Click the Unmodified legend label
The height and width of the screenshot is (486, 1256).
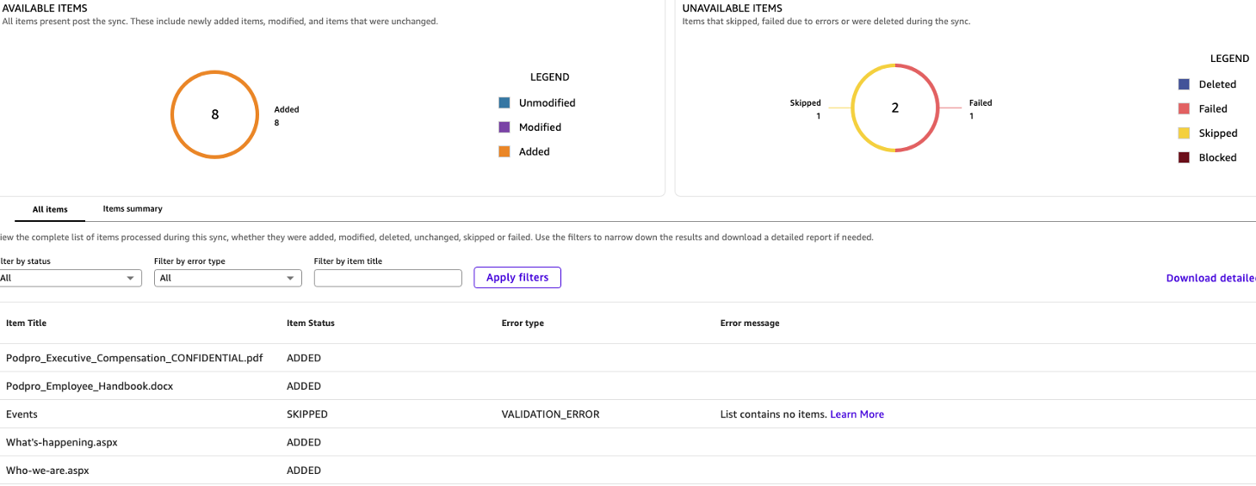(x=547, y=102)
